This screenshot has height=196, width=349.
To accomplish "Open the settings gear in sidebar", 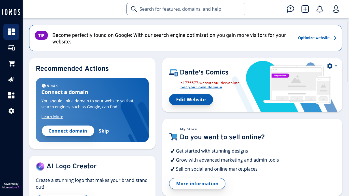I will coord(11,111).
